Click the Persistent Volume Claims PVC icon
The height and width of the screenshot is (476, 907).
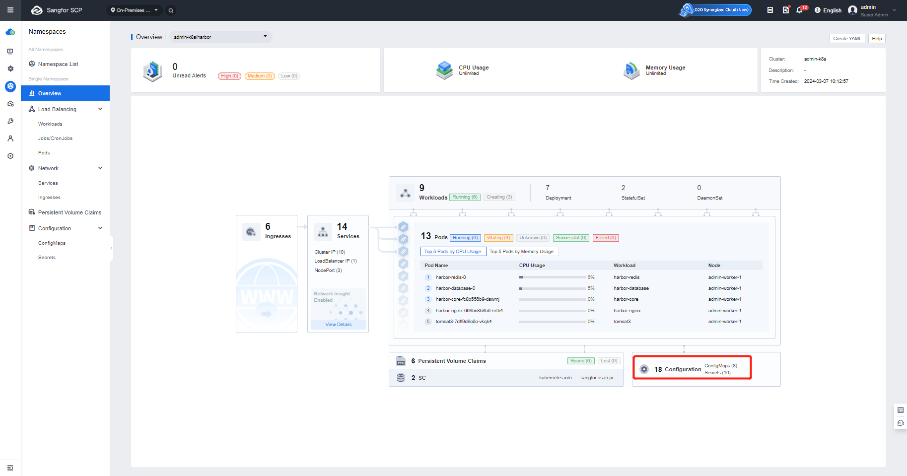[x=401, y=361]
